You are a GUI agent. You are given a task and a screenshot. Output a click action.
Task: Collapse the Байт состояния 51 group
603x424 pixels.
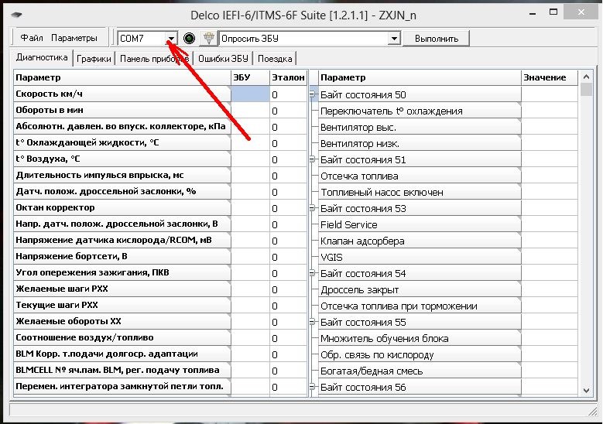pos(313,159)
